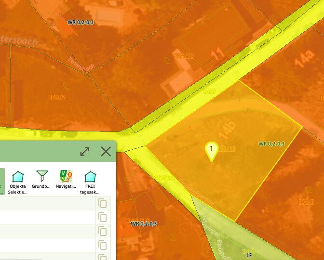The height and width of the screenshot is (260, 324).
Task: Click house number 14a on the map
Action: click(304, 60)
